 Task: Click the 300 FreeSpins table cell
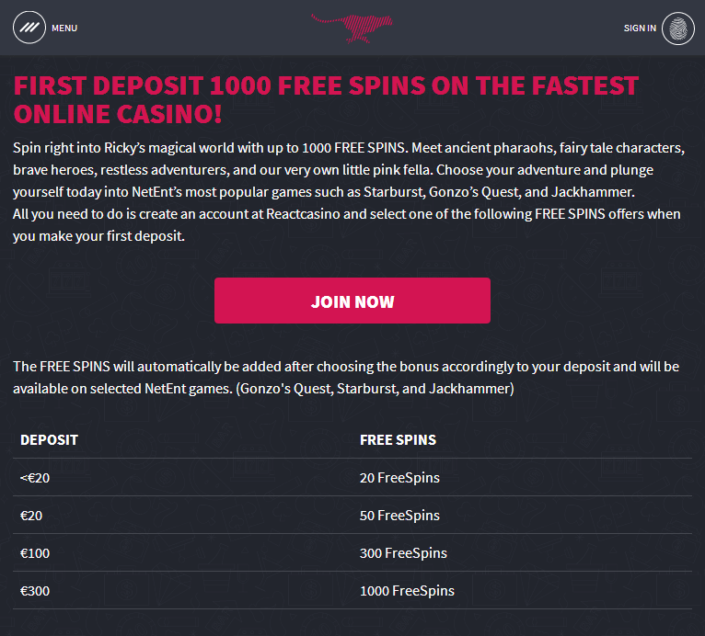[403, 553]
